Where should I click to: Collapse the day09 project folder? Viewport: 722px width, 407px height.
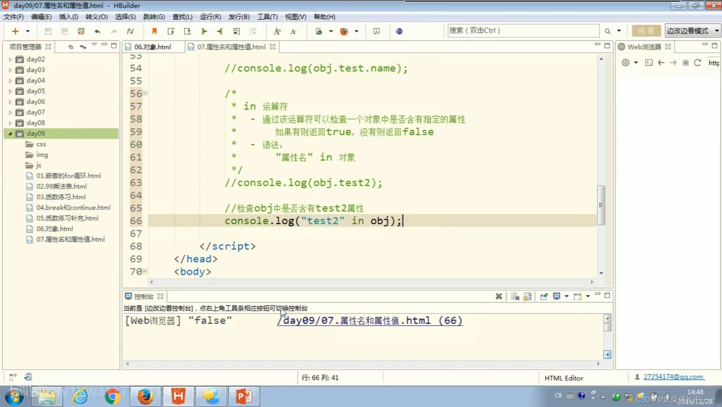pos(10,133)
